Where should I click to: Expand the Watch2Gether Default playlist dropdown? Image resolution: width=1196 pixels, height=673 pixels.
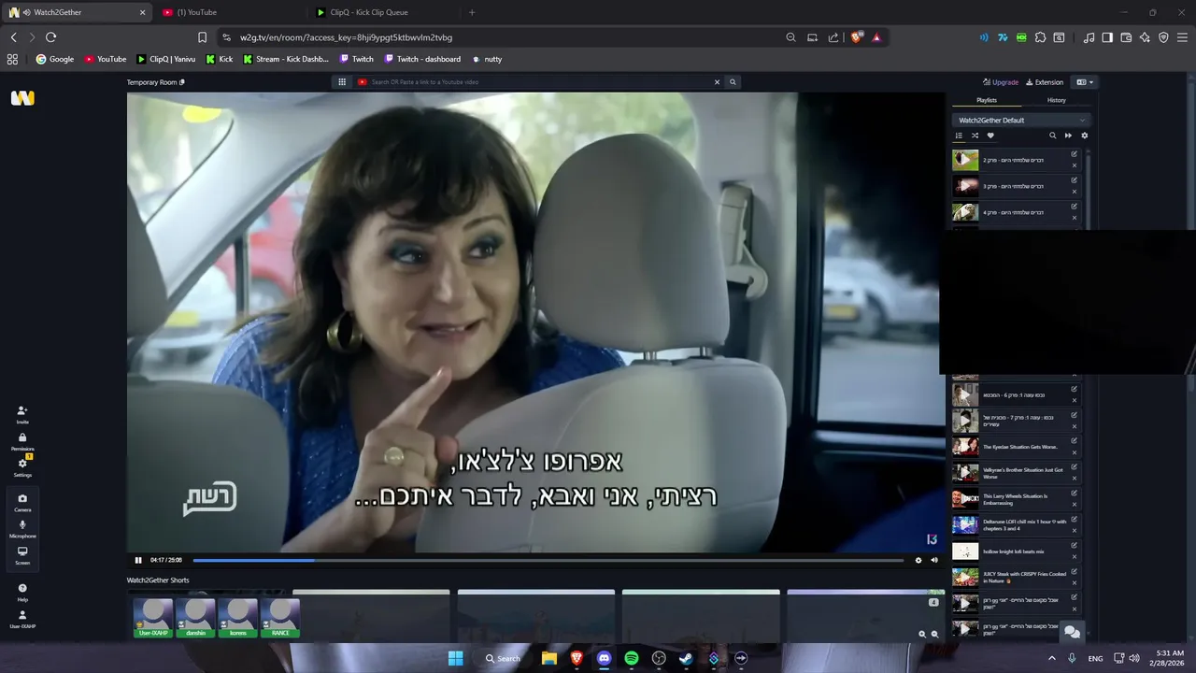1021,120
